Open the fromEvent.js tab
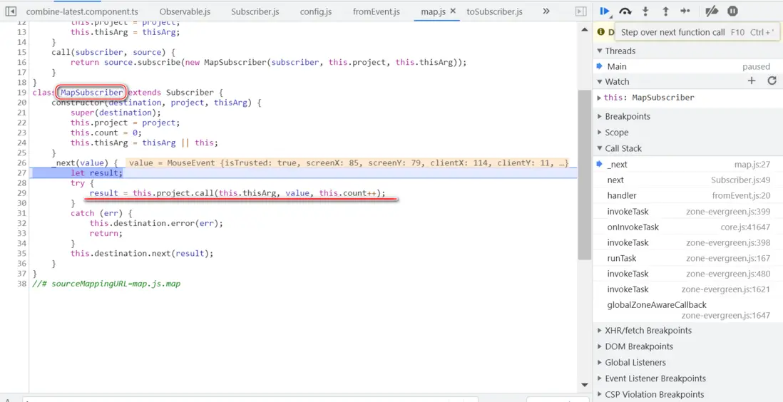783x402 pixels. pos(376,12)
